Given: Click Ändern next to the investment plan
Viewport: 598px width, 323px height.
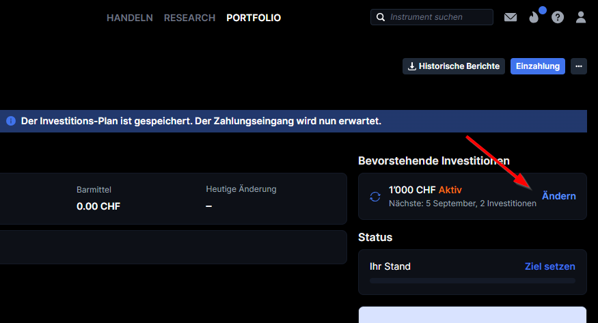Looking at the screenshot, I should coord(558,196).
